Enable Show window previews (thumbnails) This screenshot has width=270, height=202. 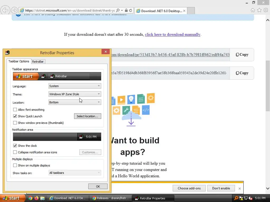tap(15, 123)
